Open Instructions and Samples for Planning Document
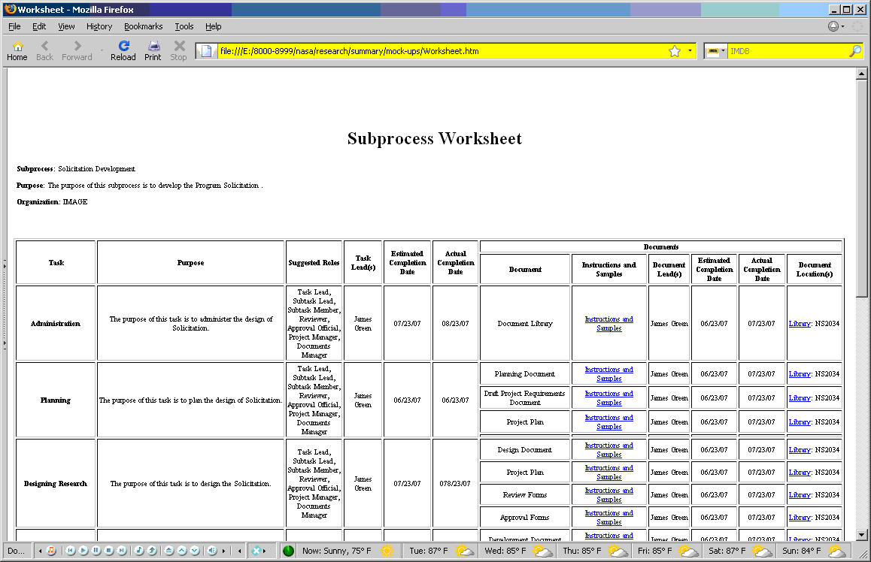 click(x=608, y=374)
